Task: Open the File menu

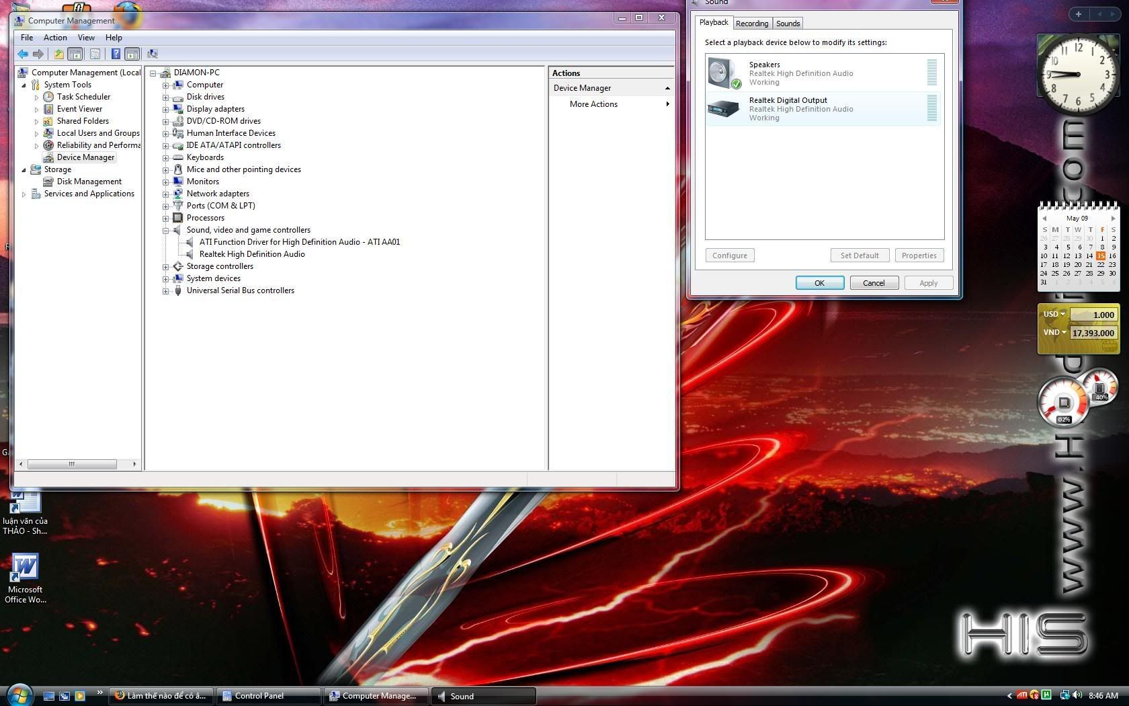Action: point(27,38)
